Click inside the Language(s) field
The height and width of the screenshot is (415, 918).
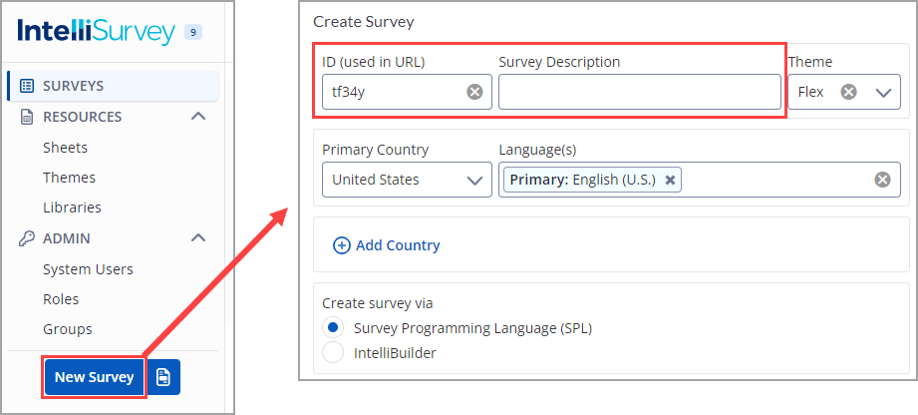click(700, 180)
